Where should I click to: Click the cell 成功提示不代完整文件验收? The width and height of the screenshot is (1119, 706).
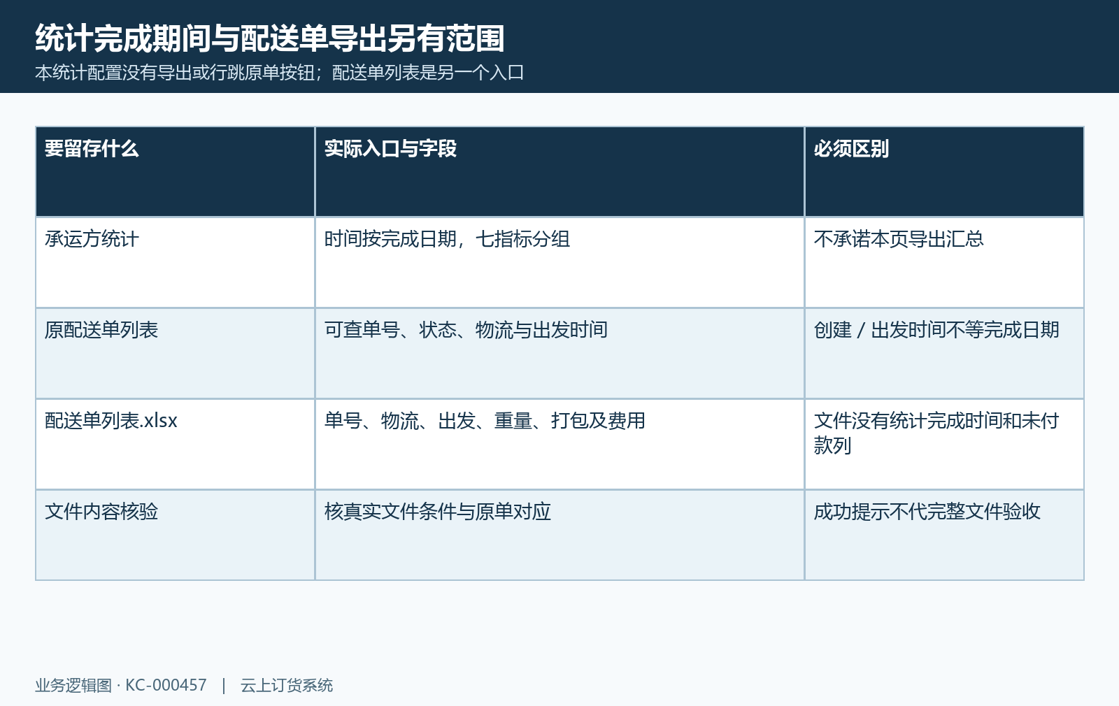click(x=944, y=535)
